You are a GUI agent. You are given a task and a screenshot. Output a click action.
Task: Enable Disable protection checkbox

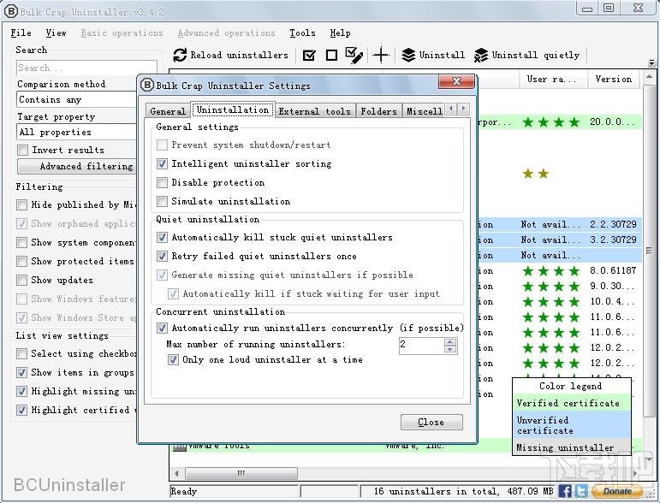tap(162, 182)
